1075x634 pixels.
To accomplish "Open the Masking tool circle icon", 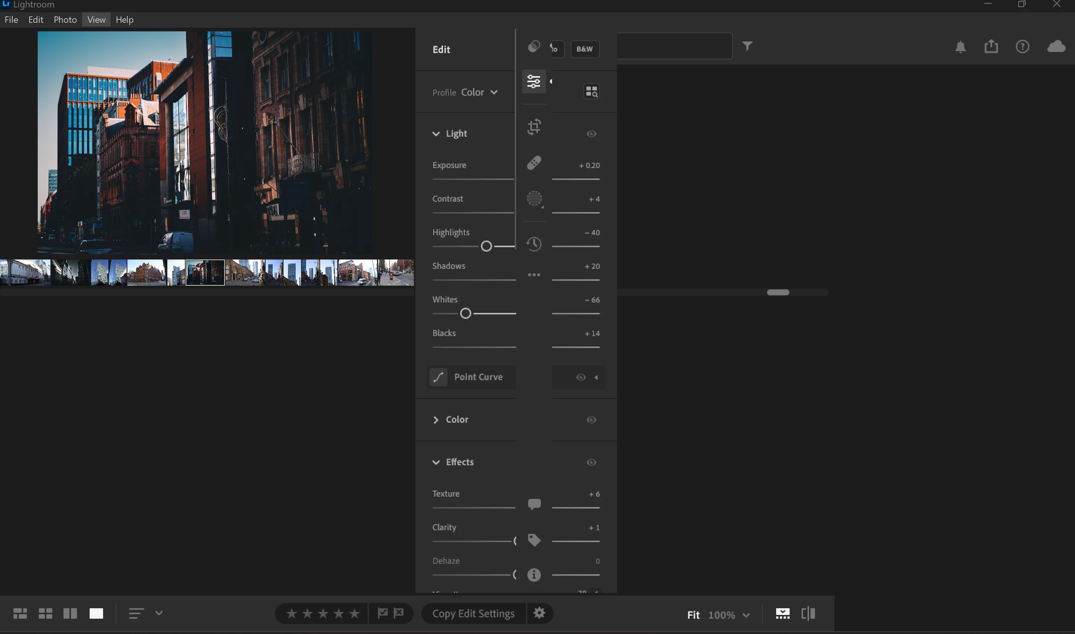I will (534, 199).
